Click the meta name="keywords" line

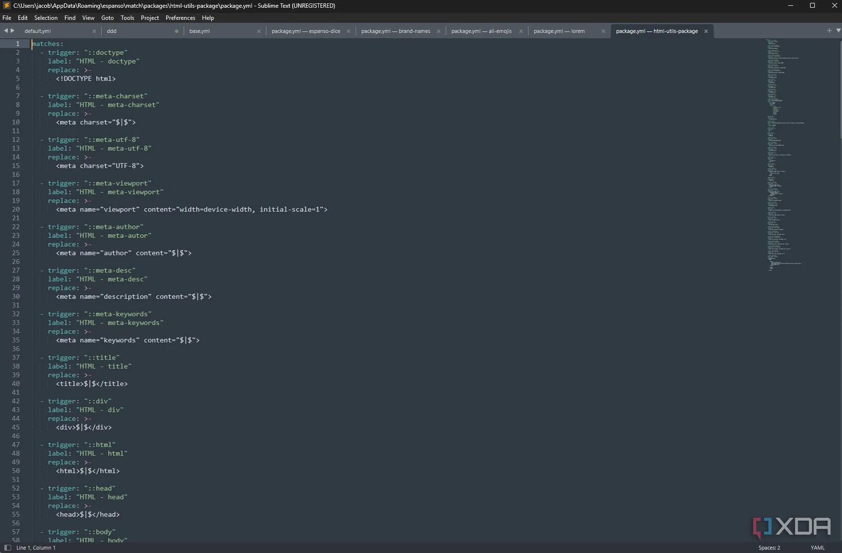[128, 340]
